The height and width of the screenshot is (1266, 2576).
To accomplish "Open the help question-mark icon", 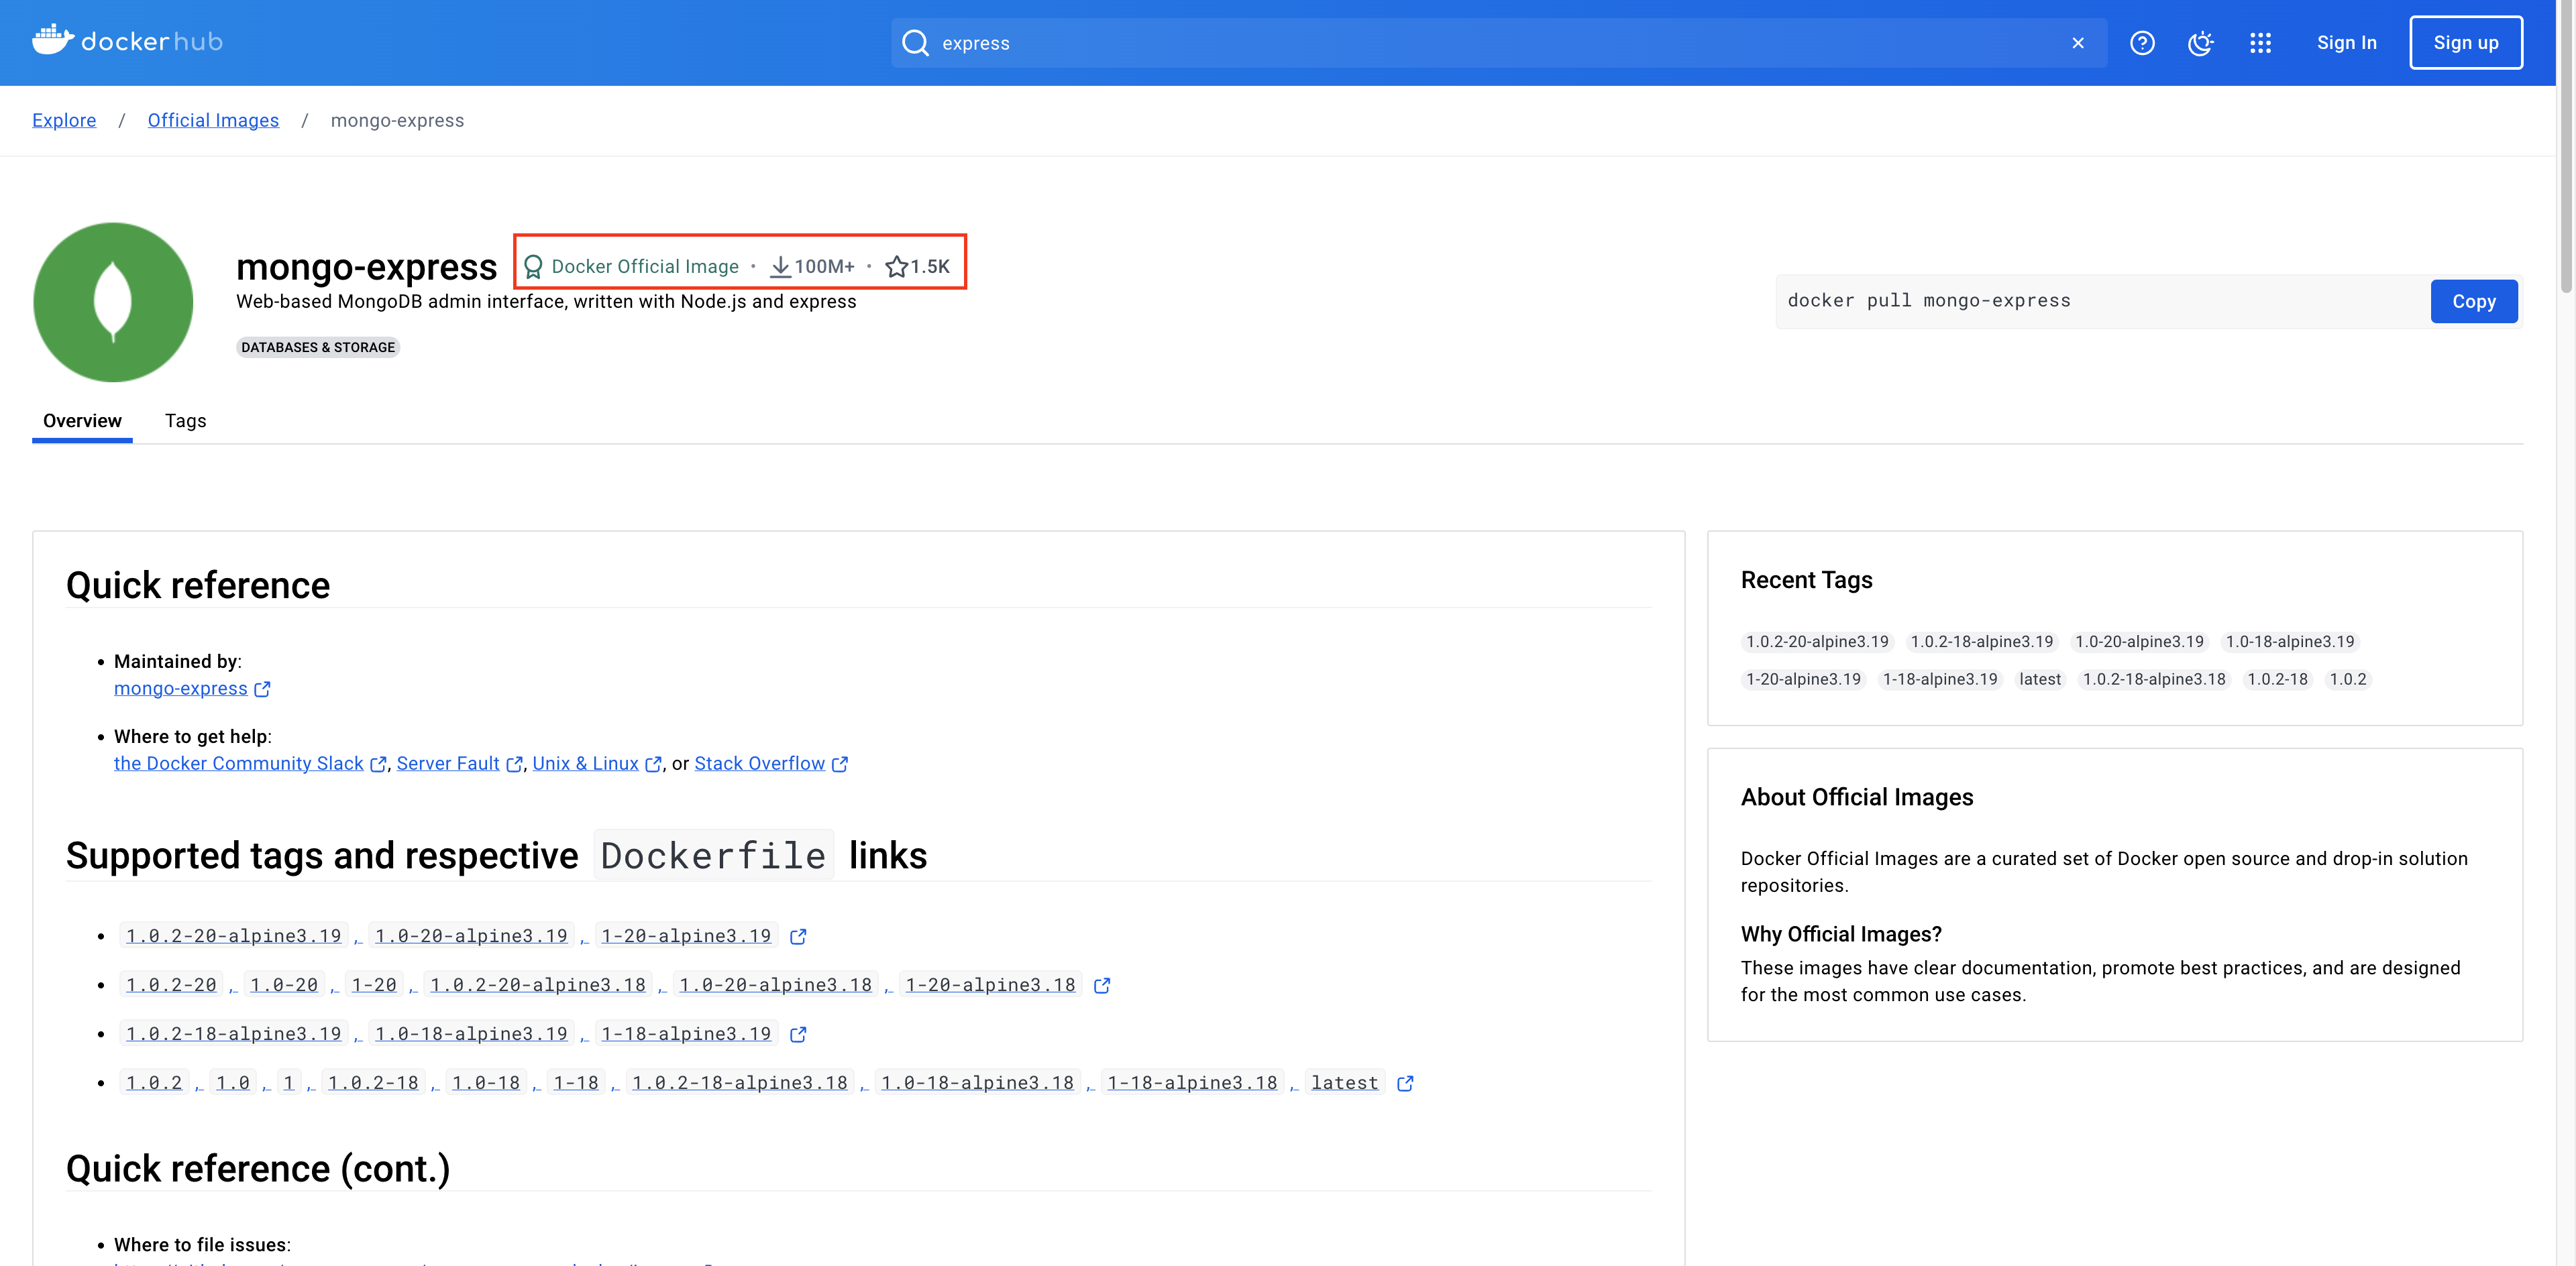I will (x=2142, y=43).
